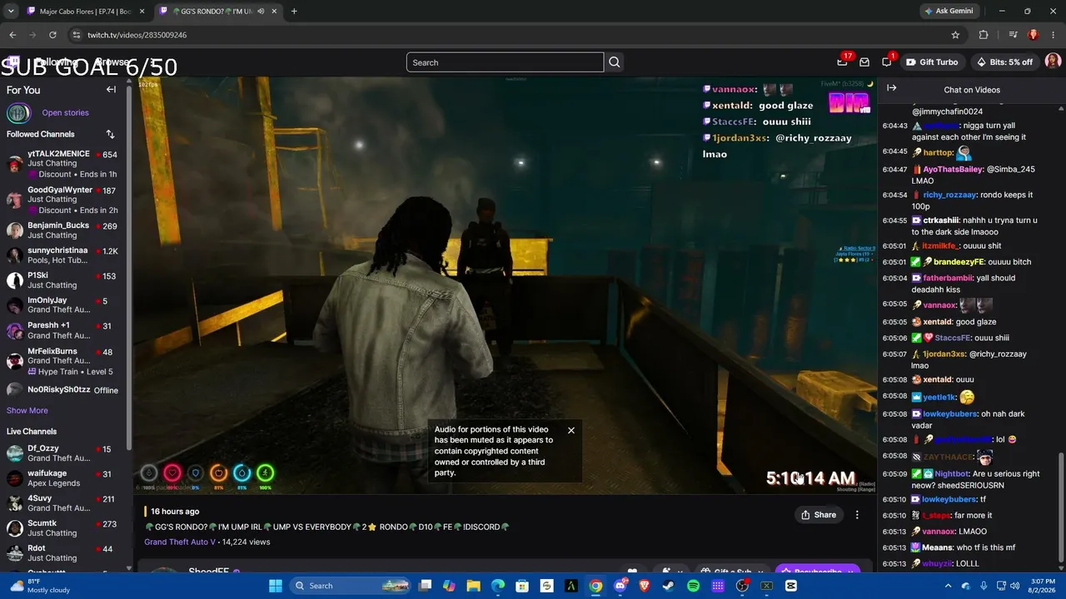Collapse the For You sidebar
The height and width of the screenshot is (599, 1066).
click(111, 90)
